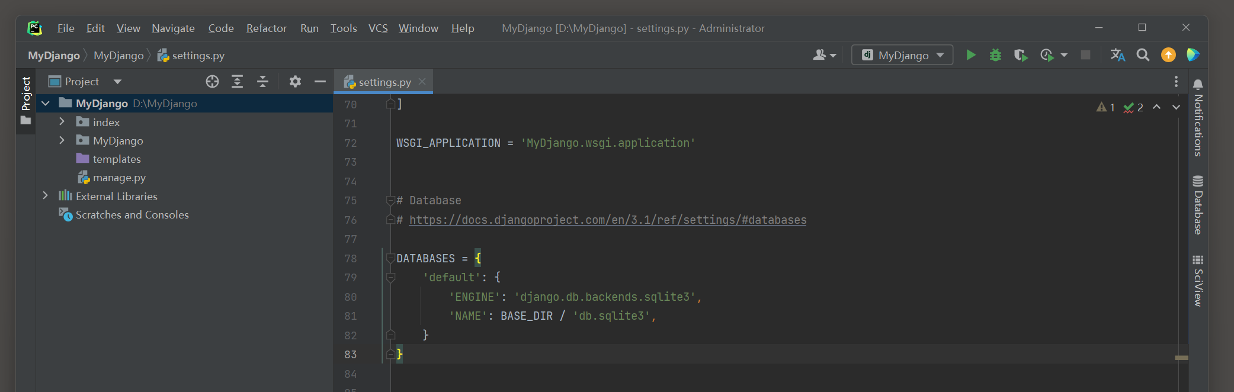The height and width of the screenshot is (392, 1234).
Task: Select opened file crosshair icon
Action: click(x=212, y=82)
